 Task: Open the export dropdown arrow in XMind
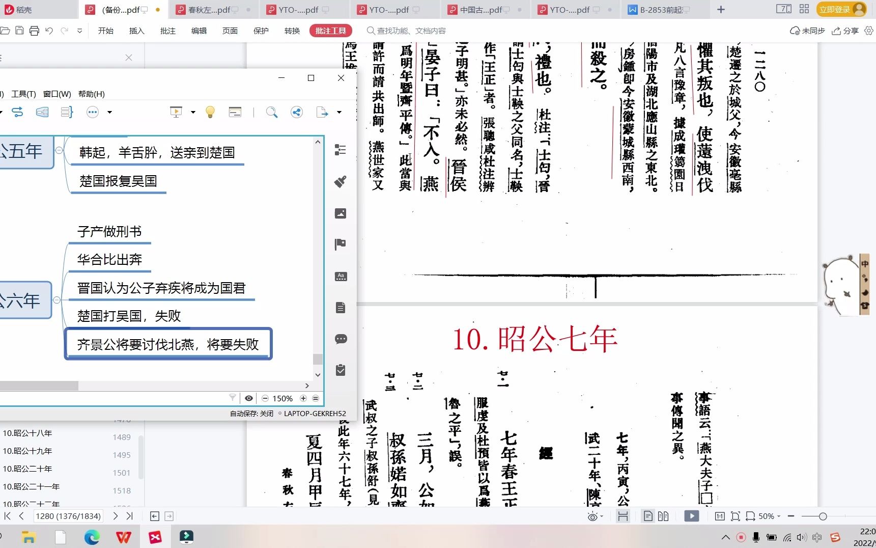click(339, 112)
